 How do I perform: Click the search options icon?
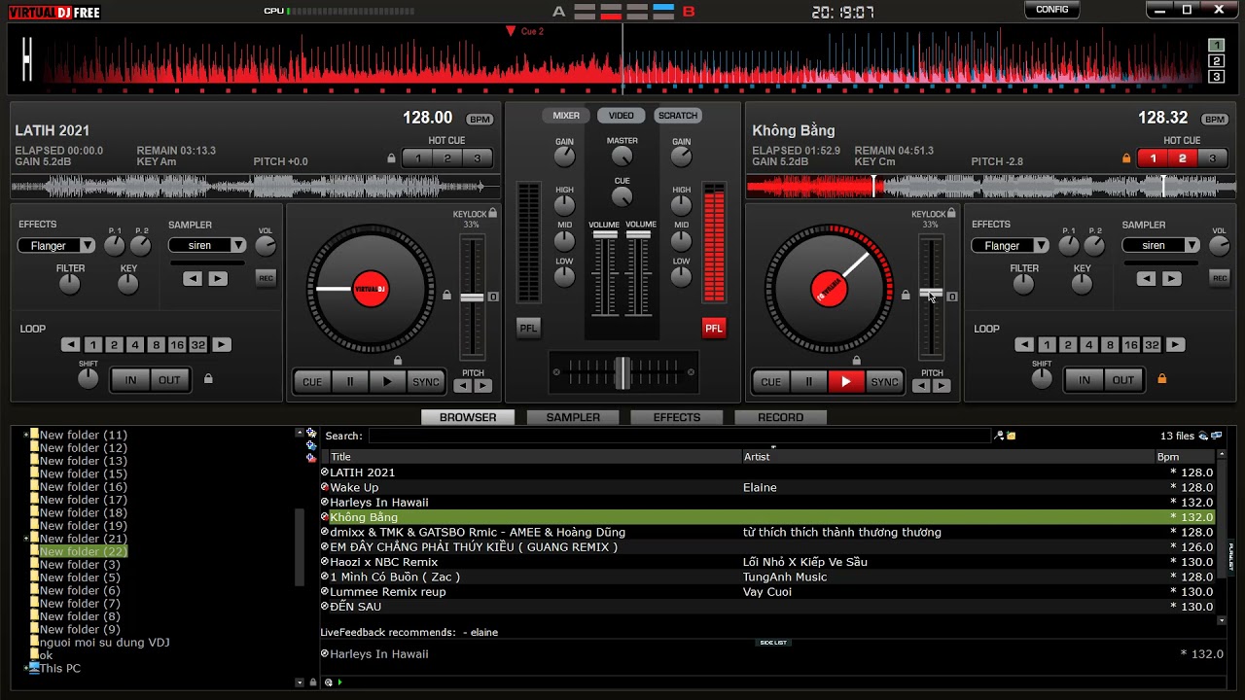click(x=999, y=436)
